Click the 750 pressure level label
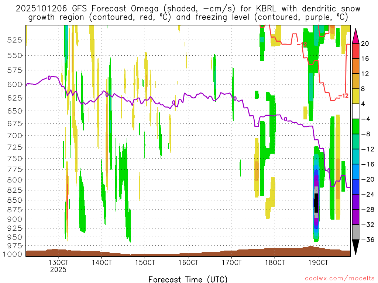This screenshot has width=378, height=283. [x=15, y=158]
